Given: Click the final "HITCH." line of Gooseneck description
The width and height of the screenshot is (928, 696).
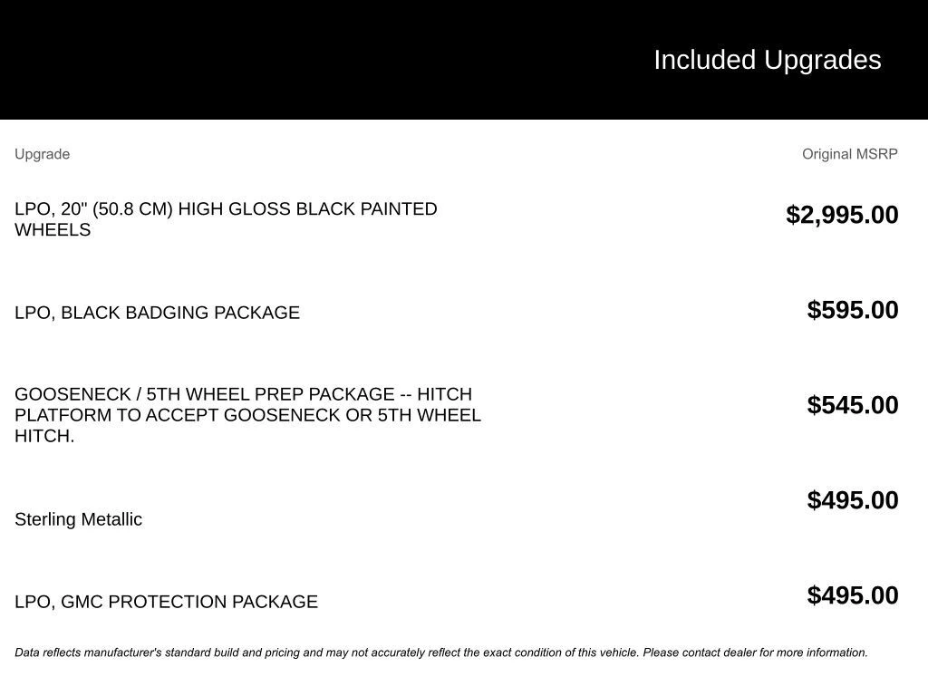Looking at the screenshot, I should 44,436.
